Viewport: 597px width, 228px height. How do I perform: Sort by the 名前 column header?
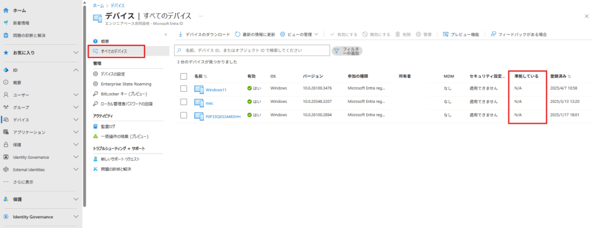coord(201,76)
